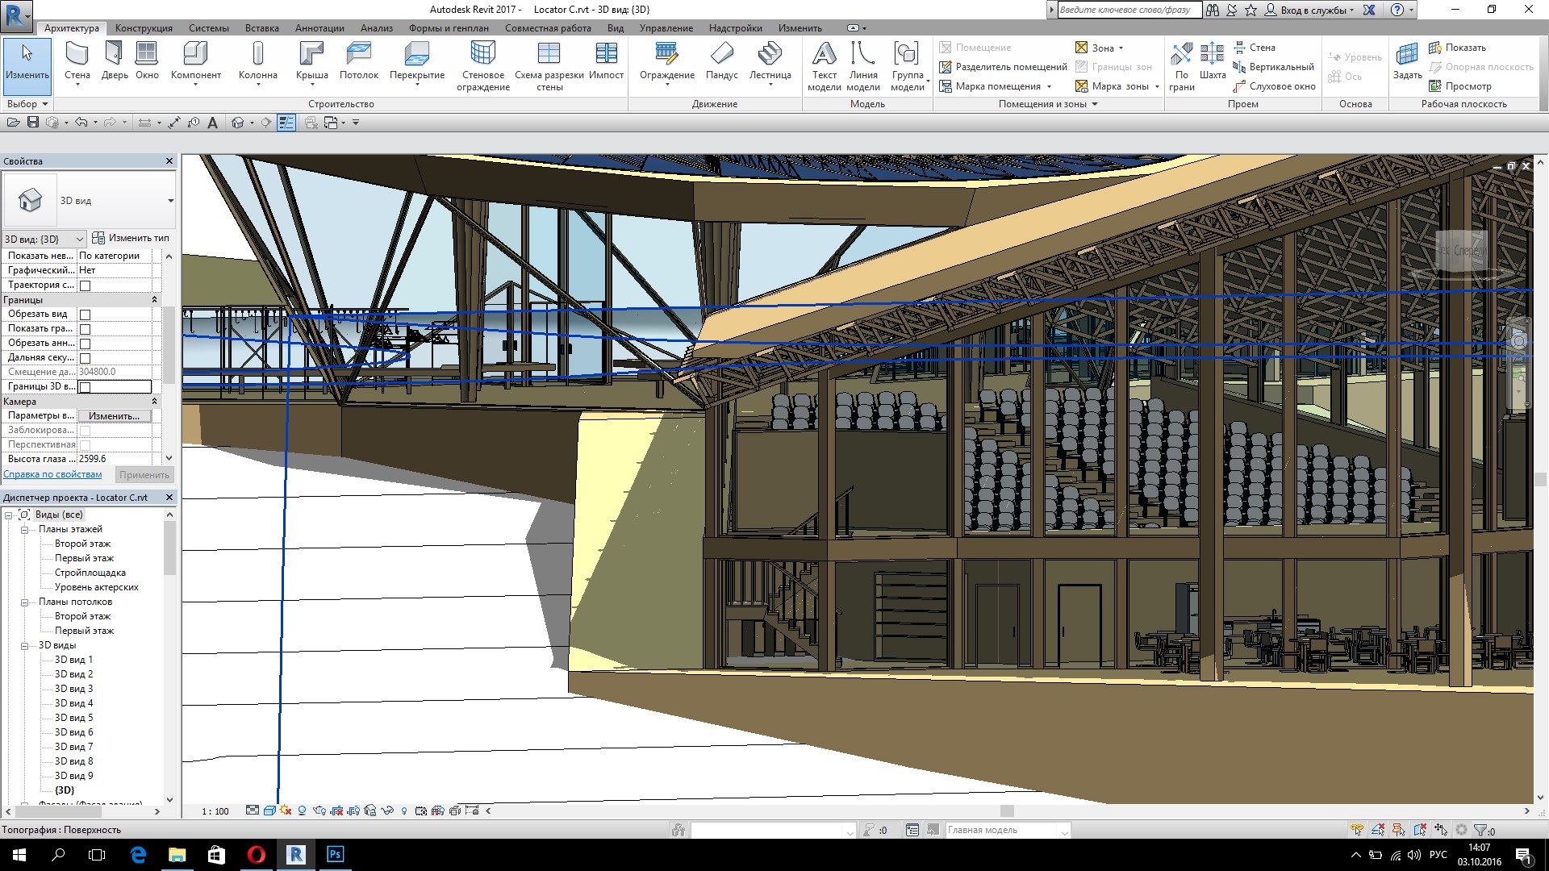Open the Конструкция ribbon tab

144,28
